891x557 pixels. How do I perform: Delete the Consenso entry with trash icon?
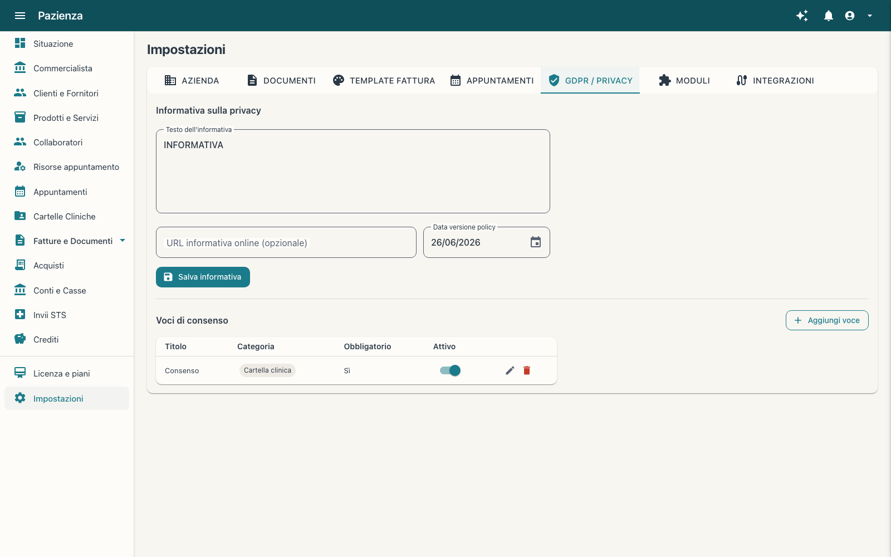point(527,370)
